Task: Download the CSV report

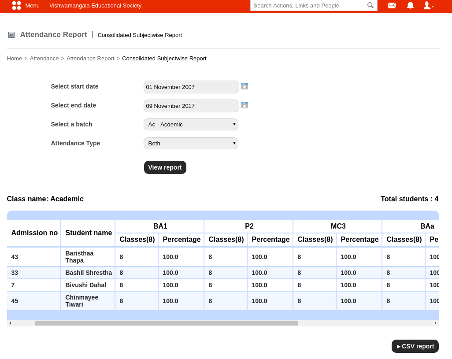Action: 415,346
